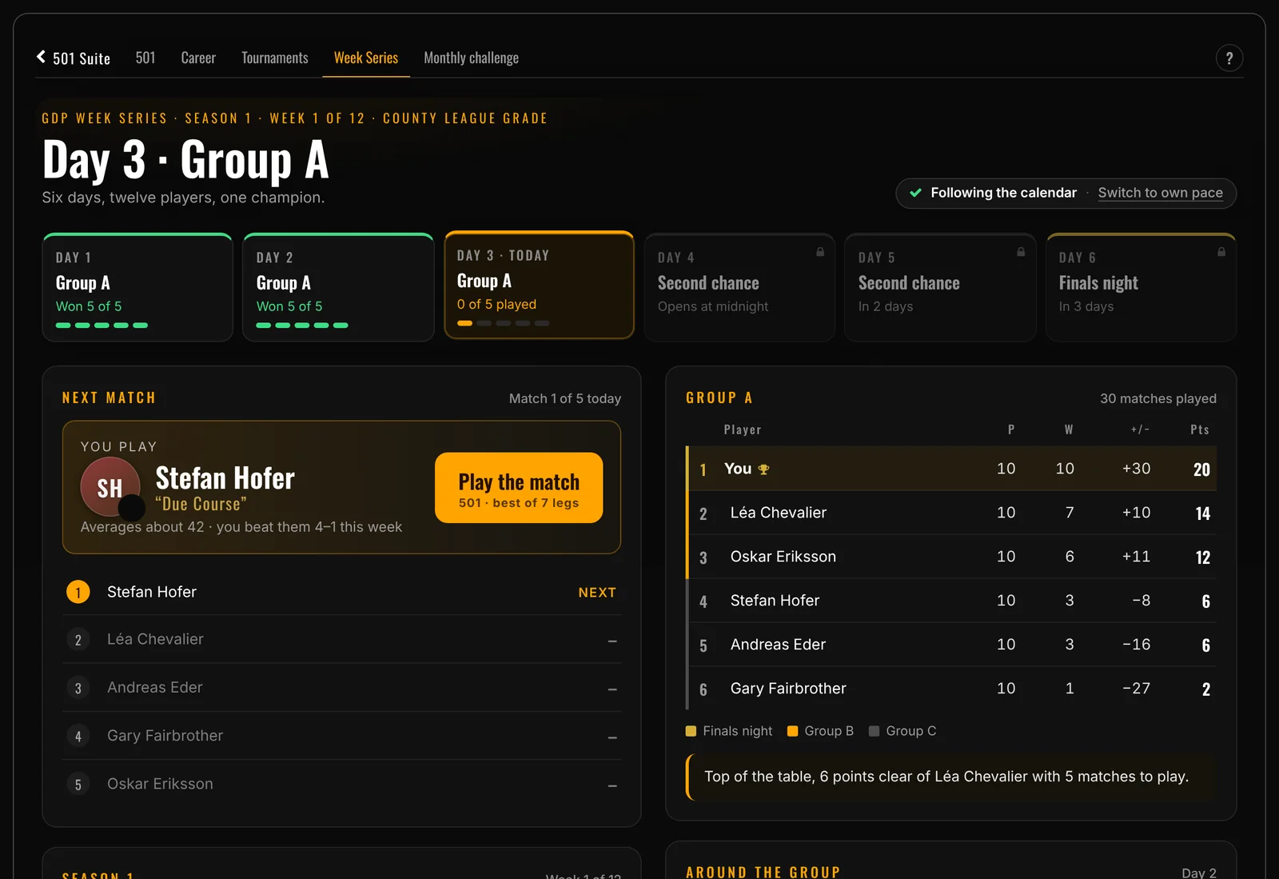Viewport: 1279px width, 879px height.
Task: Select Day 4 Second chance card
Action: click(x=739, y=288)
